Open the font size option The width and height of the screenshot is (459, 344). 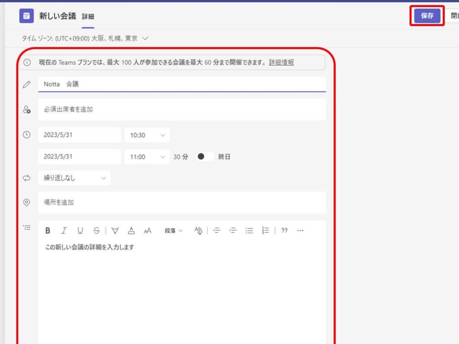coord(147,231)
